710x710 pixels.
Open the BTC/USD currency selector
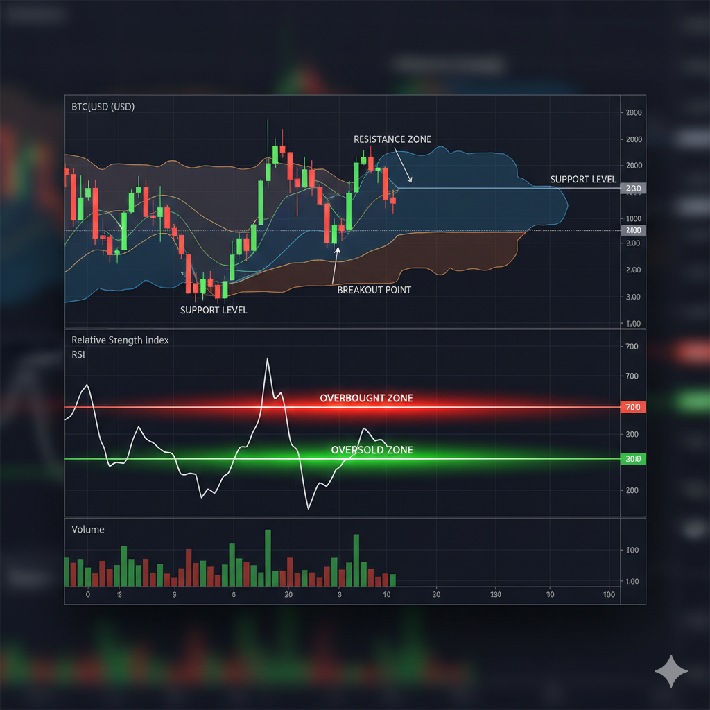(x=102, y=106)
